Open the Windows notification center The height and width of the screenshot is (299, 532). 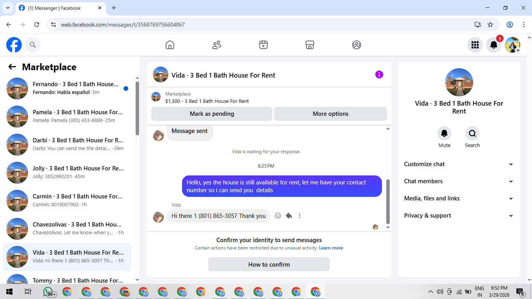520,292
